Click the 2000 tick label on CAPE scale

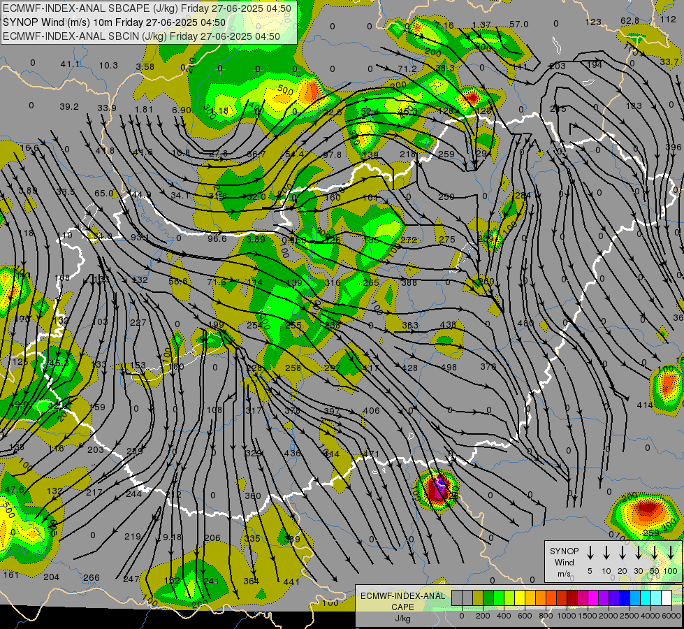pyautogui.click(x=608, y=616)
